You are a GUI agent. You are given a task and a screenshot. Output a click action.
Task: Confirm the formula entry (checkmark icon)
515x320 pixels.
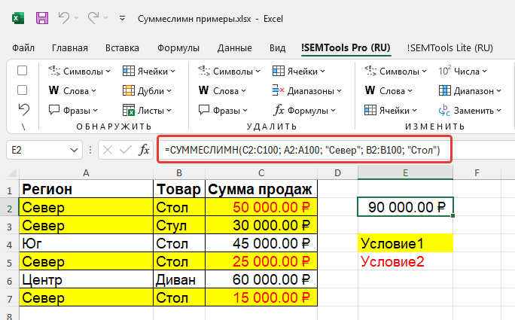click(125, 150)
